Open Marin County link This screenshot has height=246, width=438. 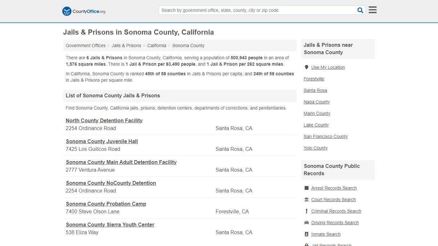[317, 113]
